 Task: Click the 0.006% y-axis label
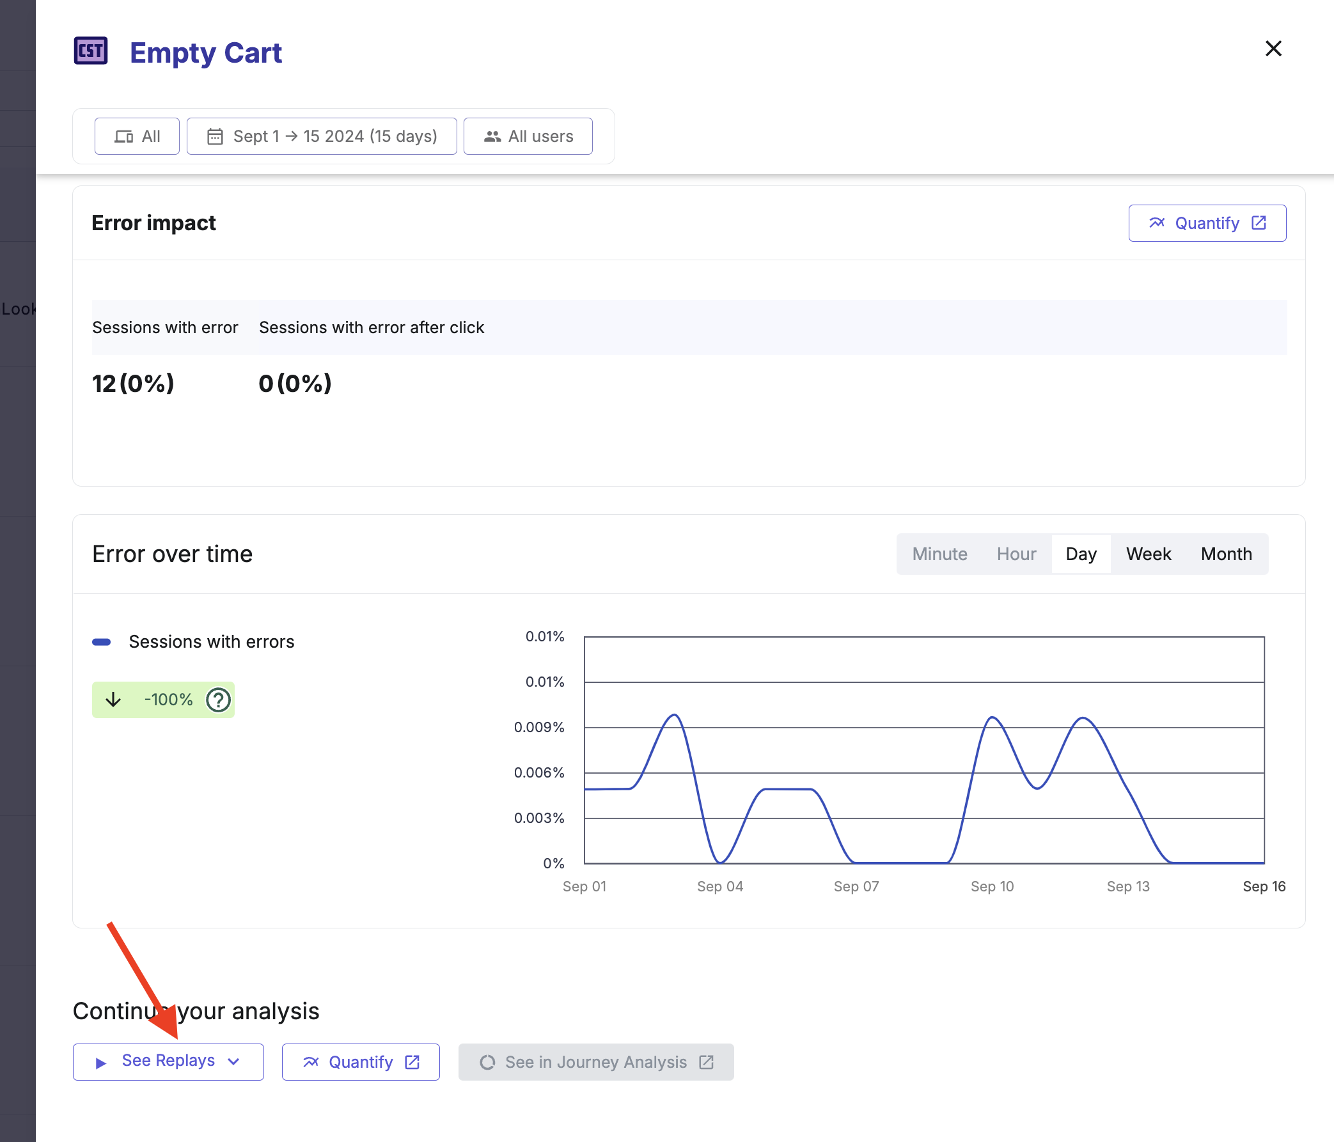[x=539, y=772]
